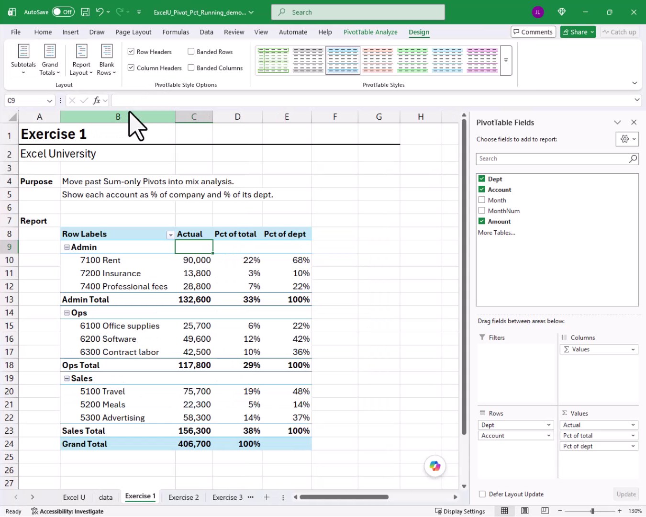646x517 pixels.
Task: Open the premium diamond icon
Action: pos(562,12)
